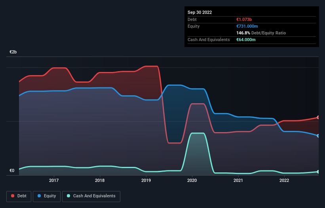This screenshot has width=325, height=208.
Task: Click the red Debt endpoint marker
Action: (318, 117)
